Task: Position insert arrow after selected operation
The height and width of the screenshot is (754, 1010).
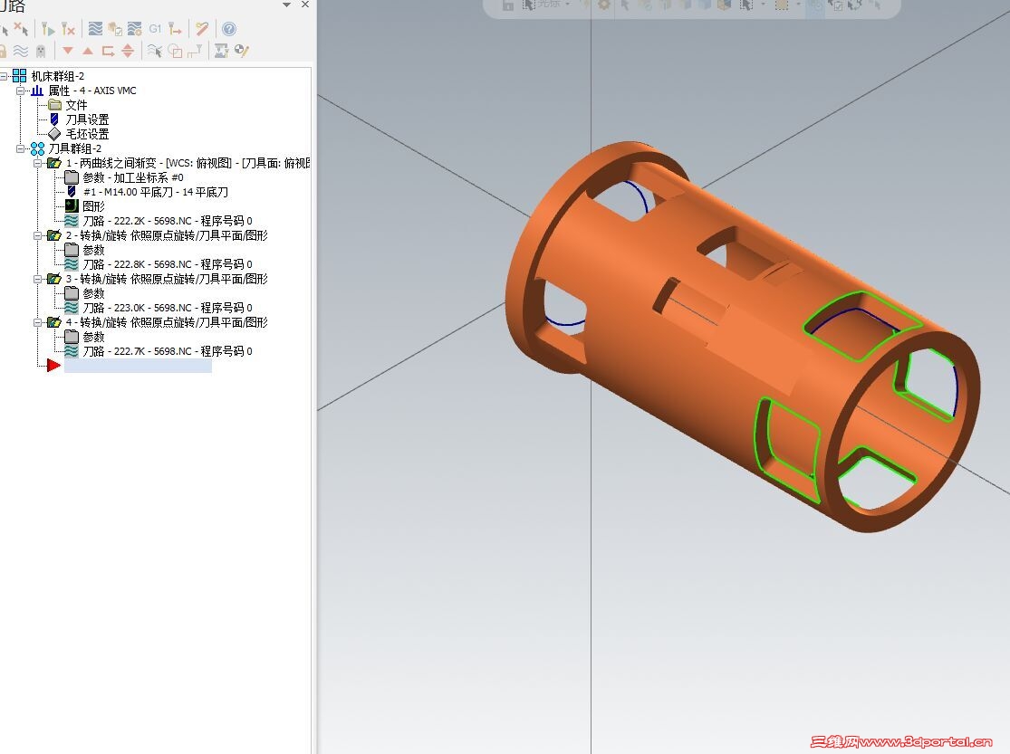Action: pyautogui.click(x=108, y=51)
